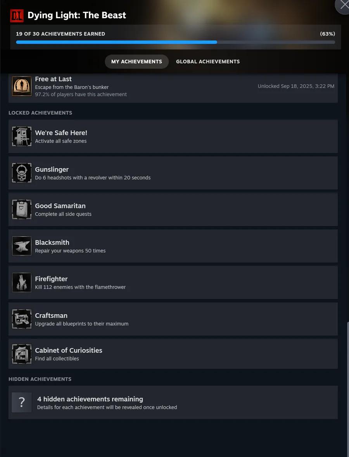Click the Craftsman workbench icon
This screenshot has height=457, width=349.
point(22,319)
